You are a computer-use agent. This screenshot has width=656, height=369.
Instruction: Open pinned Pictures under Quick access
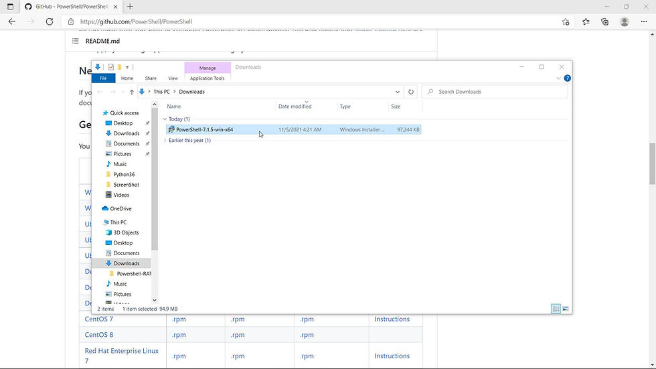(x=122, y=154)
